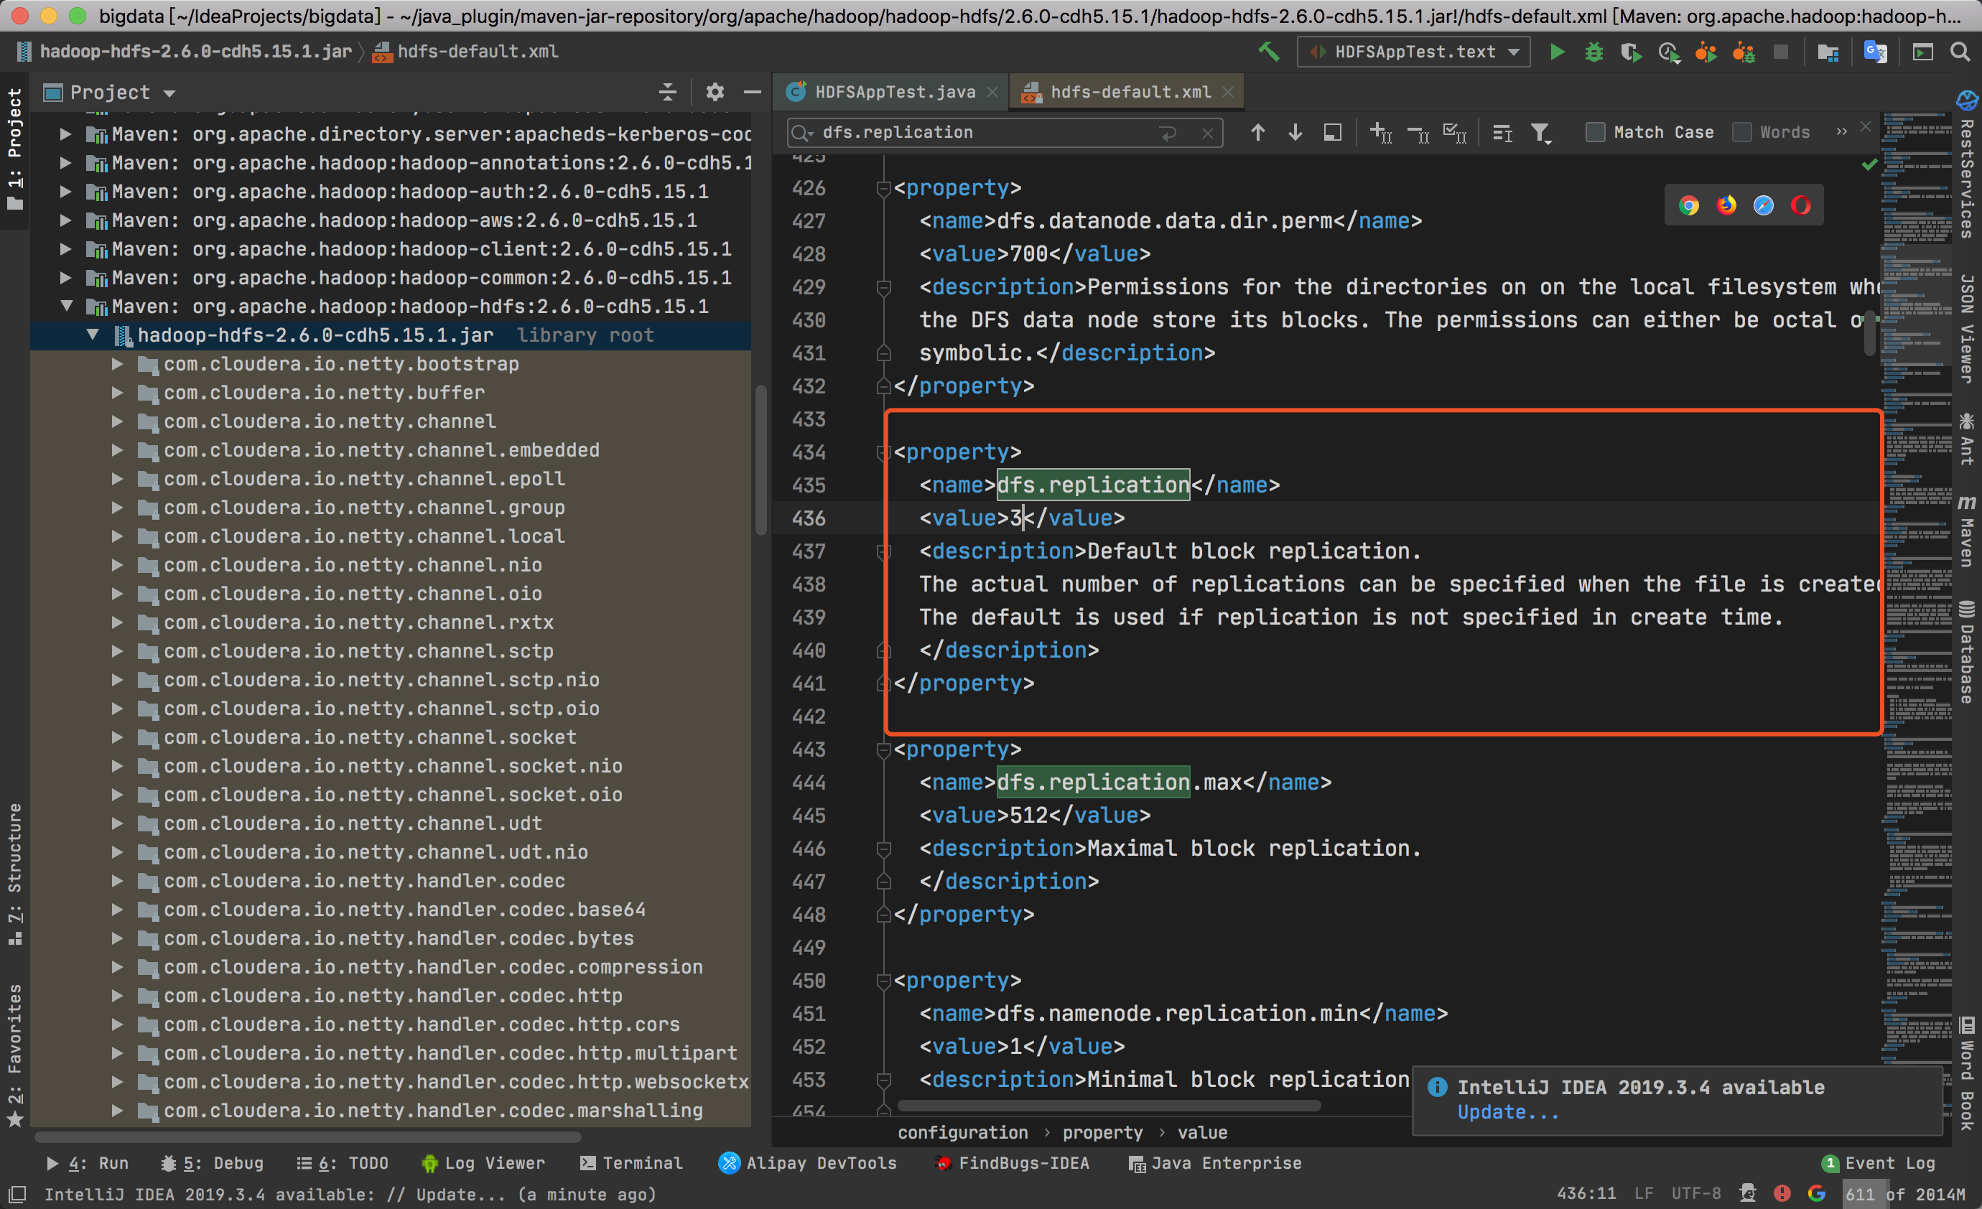Screen dimensions: 1982x1209
Task: Open HDFSAppTest.text run configuration dropdown
Action: click(1413, 52)
